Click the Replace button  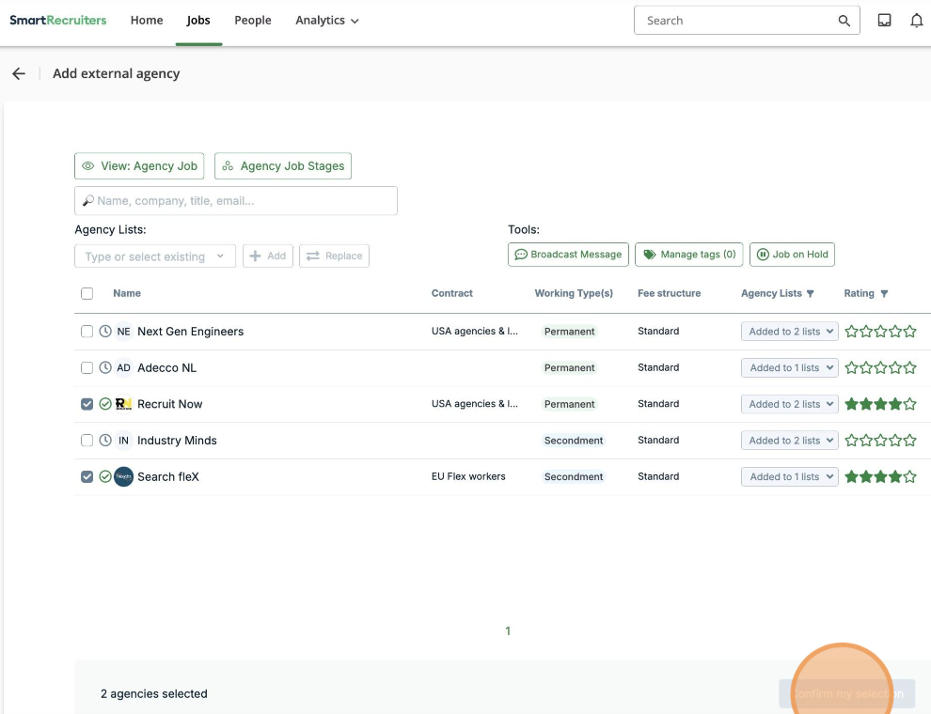(x=334, y=256)
